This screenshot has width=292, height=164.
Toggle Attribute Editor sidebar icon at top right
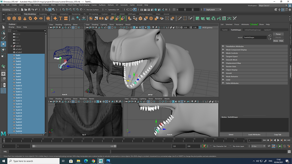pyautogui.click(x=283, y=10)
